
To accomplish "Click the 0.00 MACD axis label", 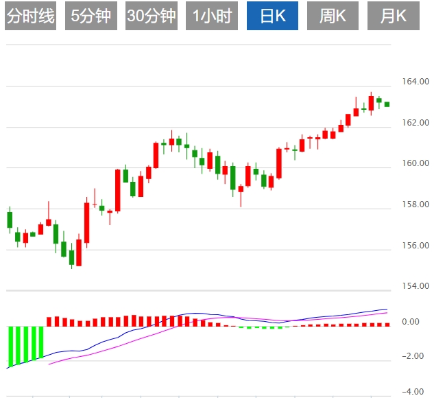I will (411, 322).
